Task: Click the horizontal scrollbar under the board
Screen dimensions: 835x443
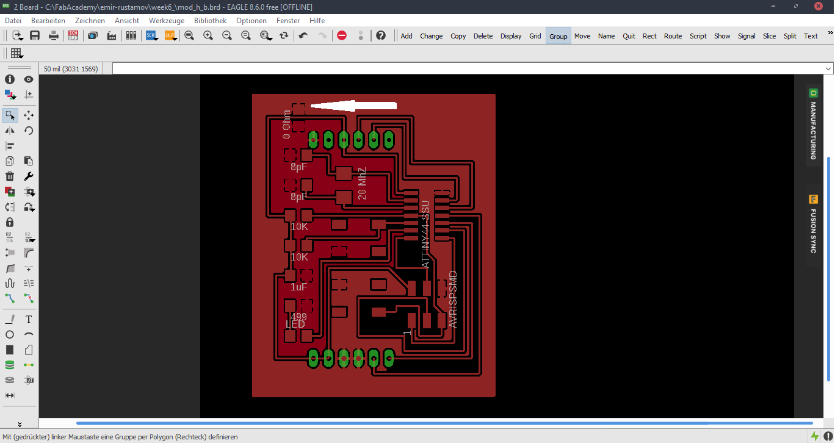Action: click(x=444, y=423)
